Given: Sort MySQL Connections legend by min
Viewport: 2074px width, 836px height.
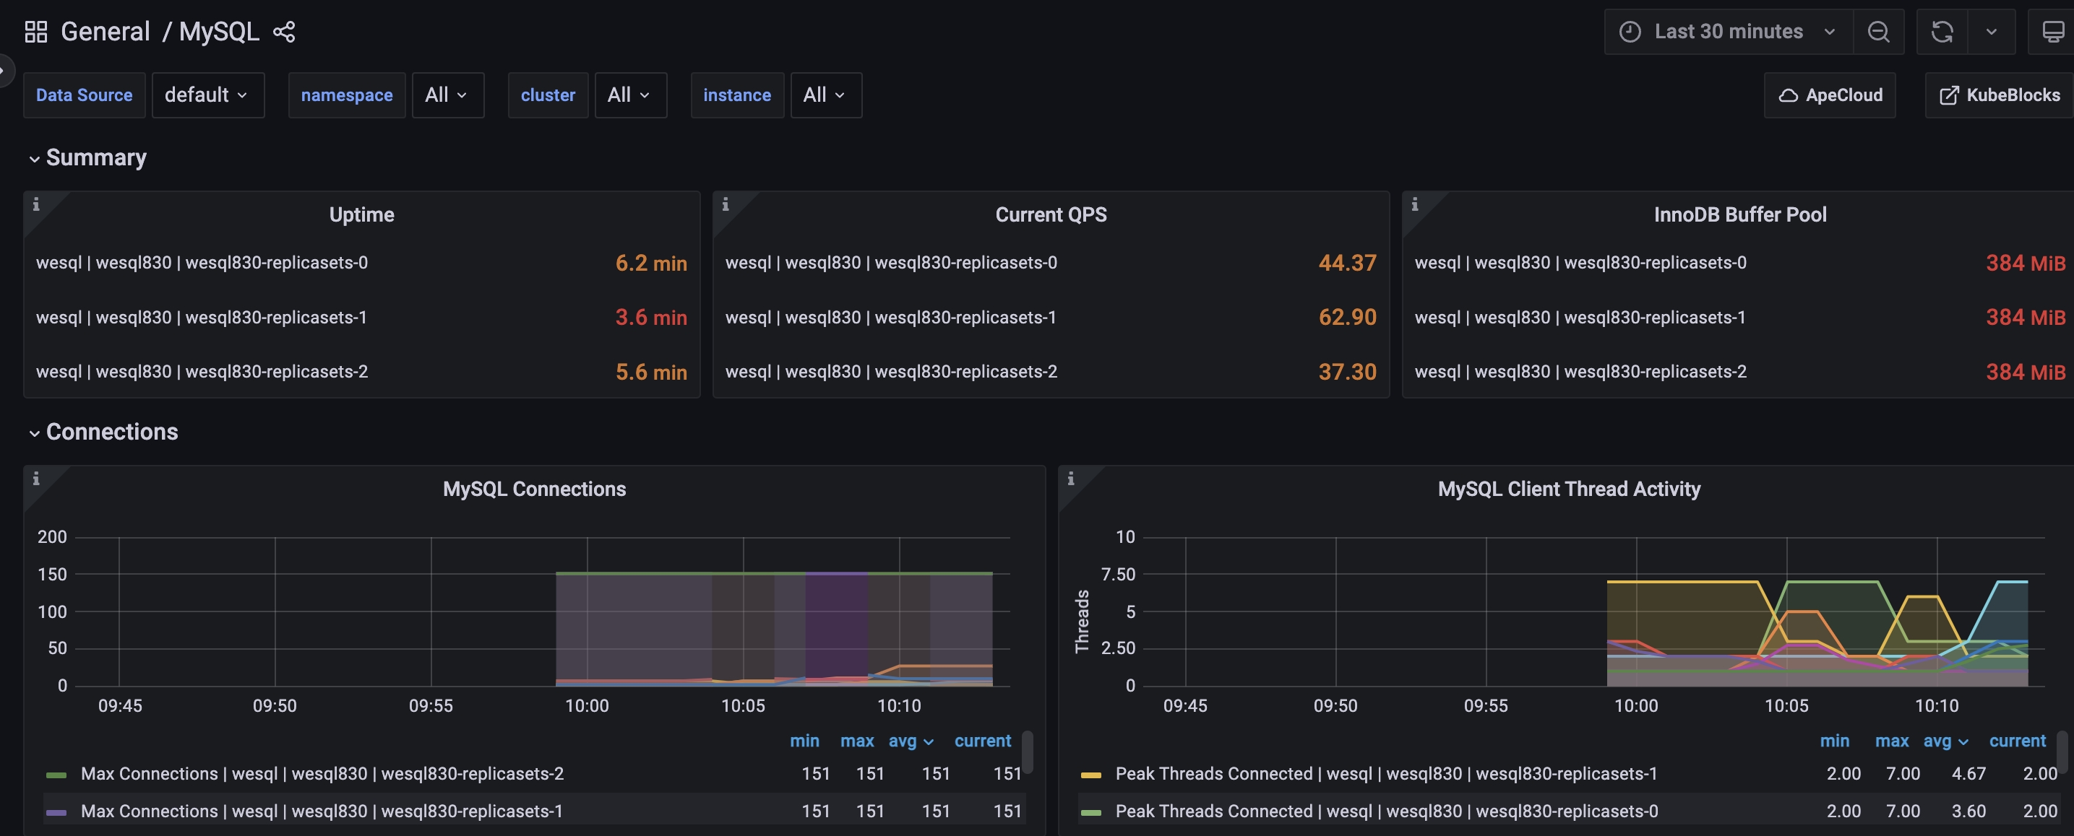Looking at the screenshot, I should (804, 741).
